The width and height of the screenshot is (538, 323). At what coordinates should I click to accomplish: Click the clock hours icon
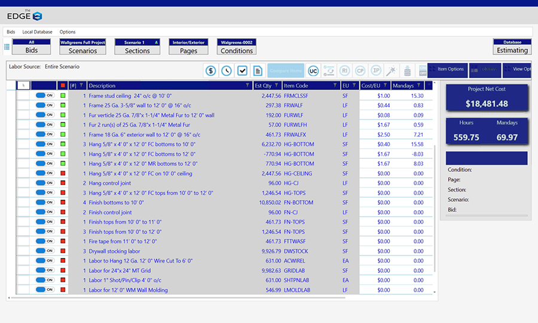point(226,70)
